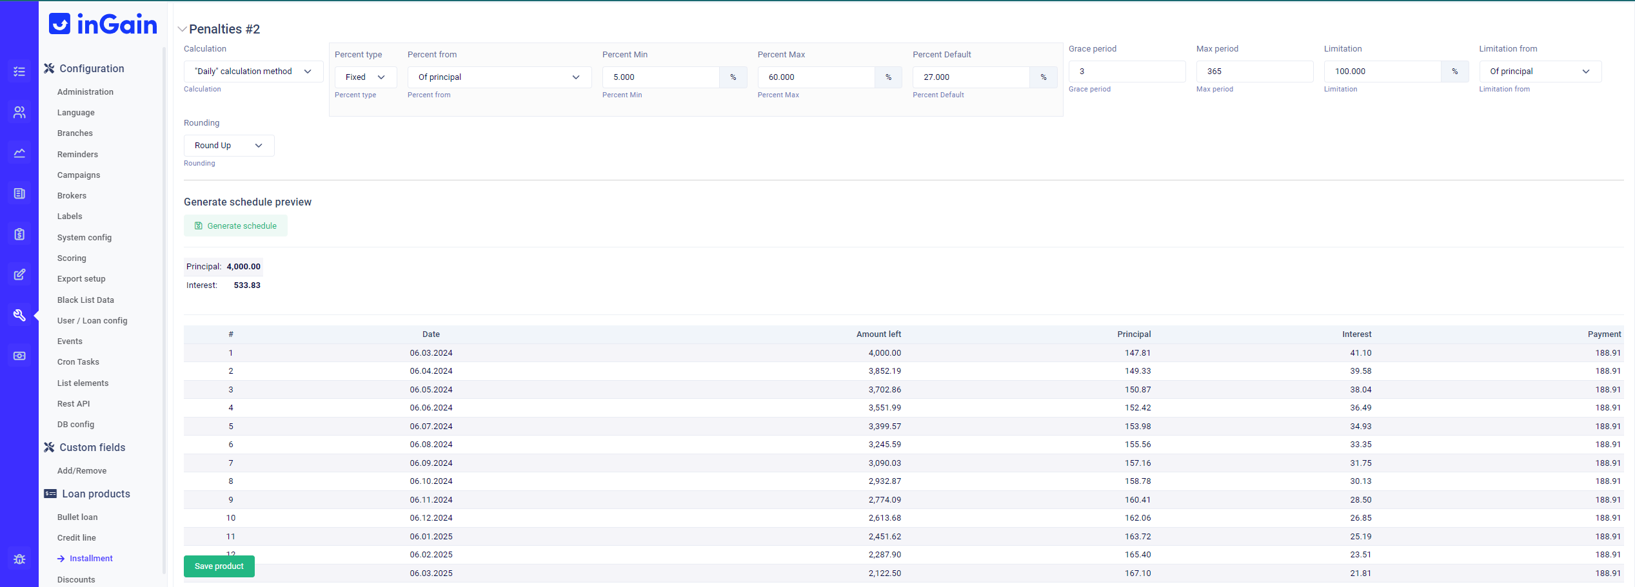This screenshot has height=587, width=1635.
Task: Collapse the Penalties #2 section
Action: [x=183, y=29]
